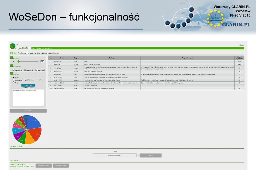Click the Przykłady użycia column header
The height and width of the screenshot is (170, 256).
pos(187,58)
